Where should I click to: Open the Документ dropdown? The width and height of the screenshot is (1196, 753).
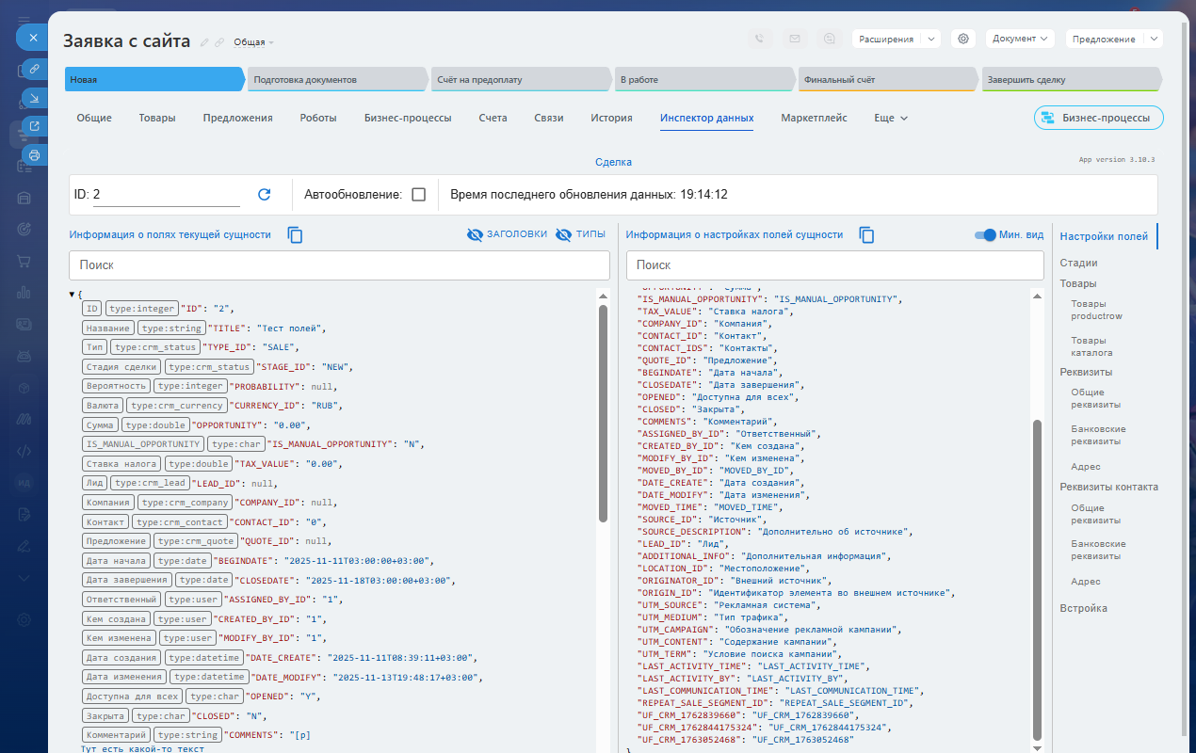click(x=1020, y=39)
